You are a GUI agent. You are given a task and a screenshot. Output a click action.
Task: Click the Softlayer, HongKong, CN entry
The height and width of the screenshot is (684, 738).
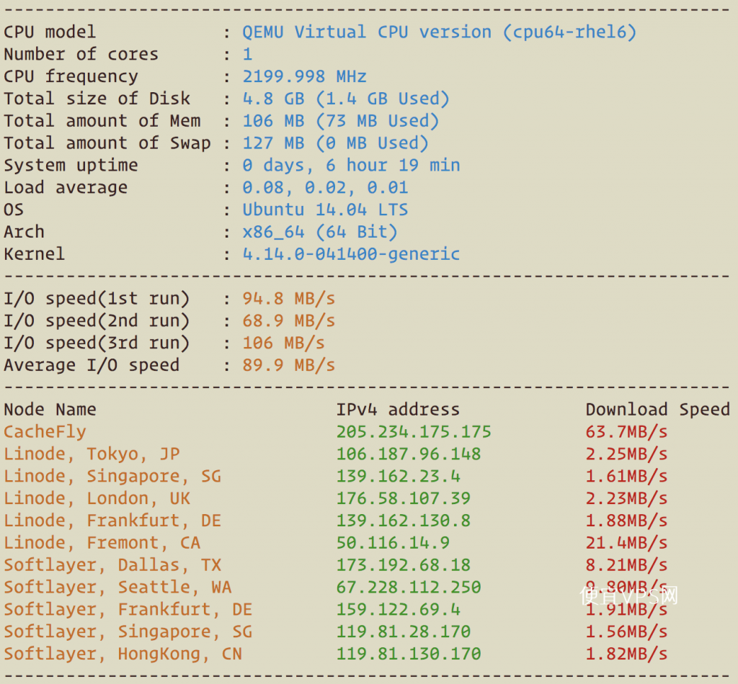[x=123, y=654]
